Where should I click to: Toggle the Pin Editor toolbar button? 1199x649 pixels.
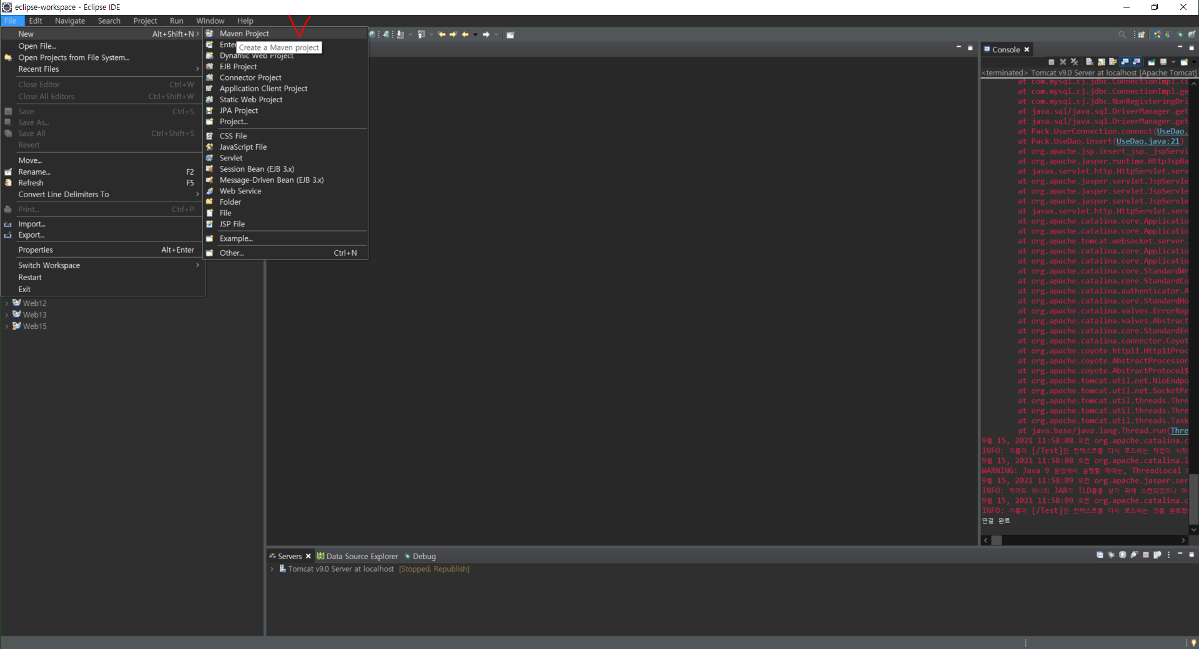pyautogui.click(x=510, y=34)
